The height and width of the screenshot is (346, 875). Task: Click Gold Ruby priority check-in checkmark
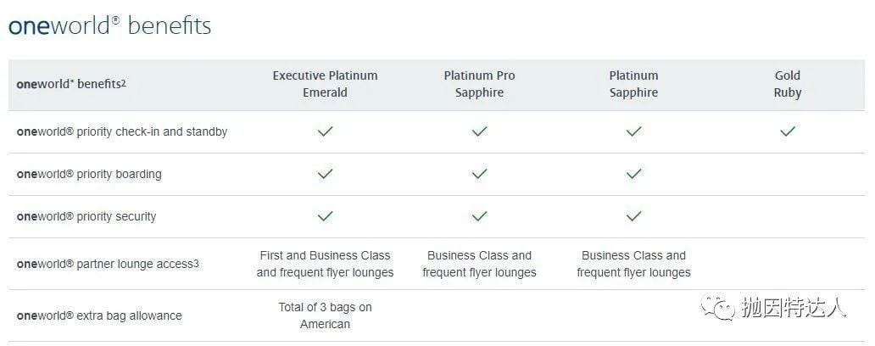tap(788, 131)
